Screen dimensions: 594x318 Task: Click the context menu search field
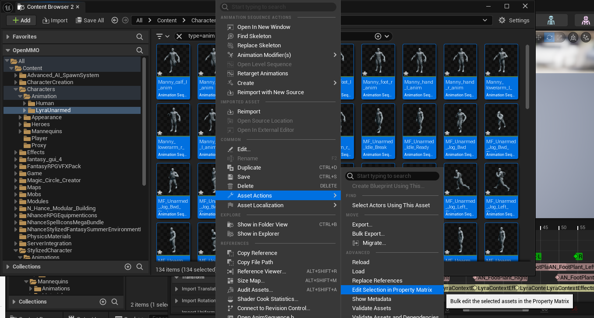point(278,7)
